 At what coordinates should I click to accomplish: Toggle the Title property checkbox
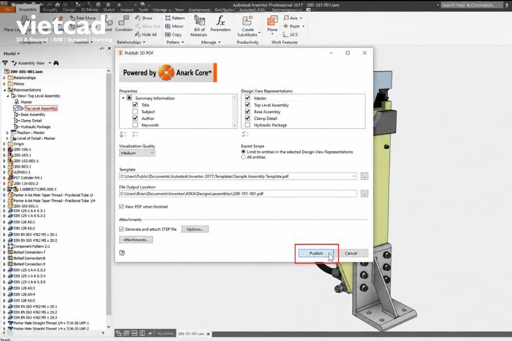click(135, 105)
